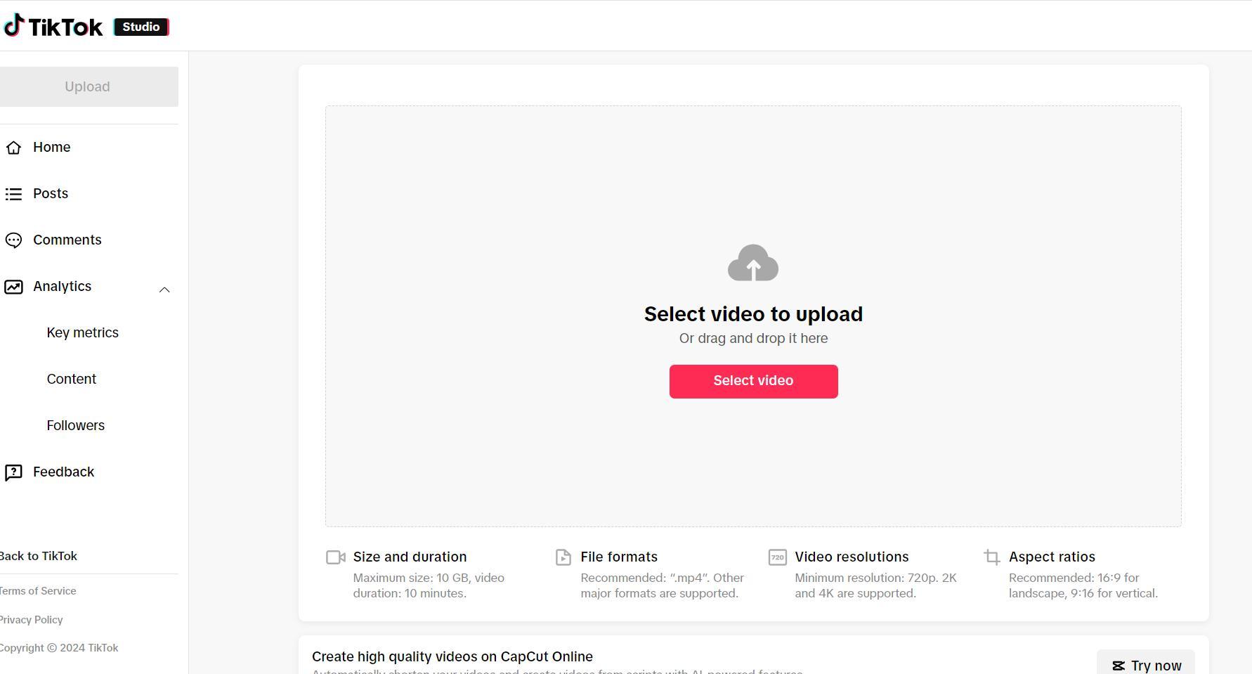Click the Analytics chart icon

coord(13,287)
